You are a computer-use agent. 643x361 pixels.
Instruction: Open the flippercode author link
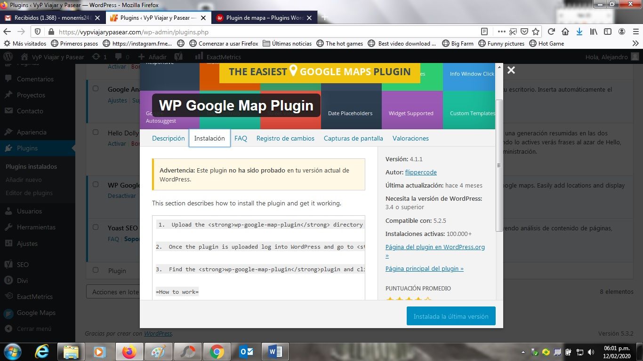[x=421, y=172]
